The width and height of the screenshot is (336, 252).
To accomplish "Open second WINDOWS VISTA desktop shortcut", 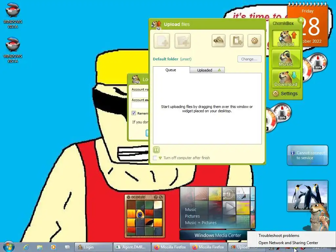I will coord(13,50).
